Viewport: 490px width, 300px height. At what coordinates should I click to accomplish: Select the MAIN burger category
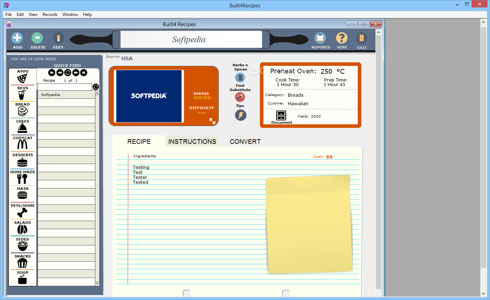[23, 196]
